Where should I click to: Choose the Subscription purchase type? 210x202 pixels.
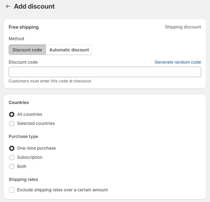point(12,157)
